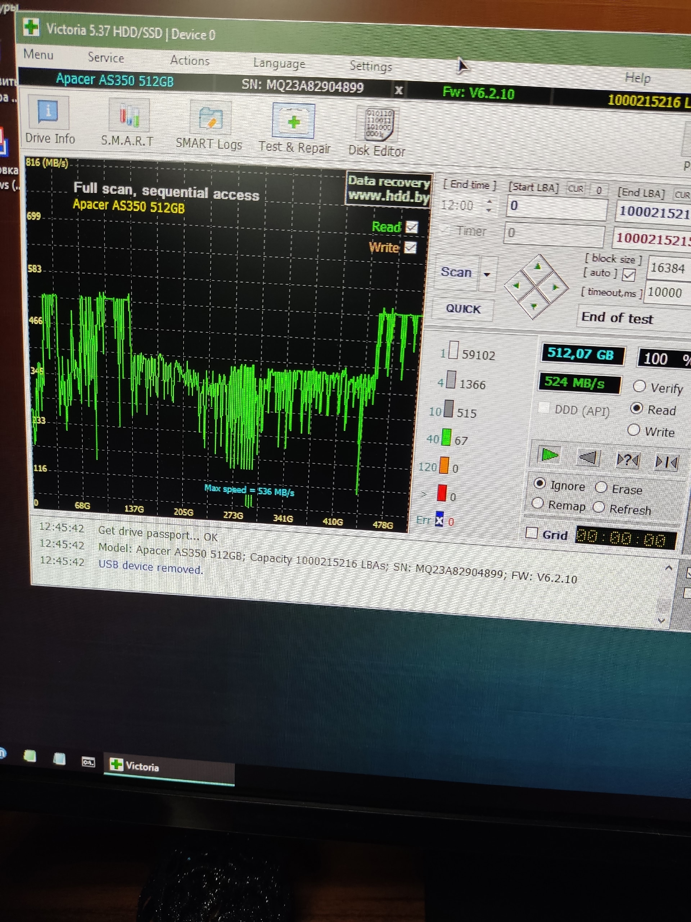Select the Test & Repair icon

tap(294, 122)
